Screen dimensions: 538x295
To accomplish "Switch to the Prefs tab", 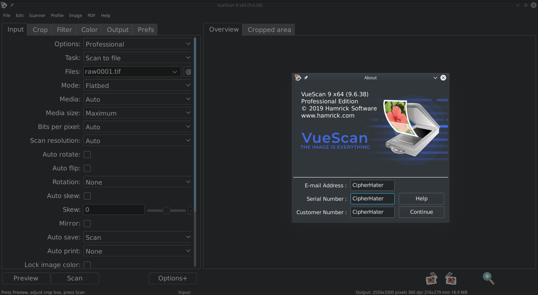I will (146, 30).
